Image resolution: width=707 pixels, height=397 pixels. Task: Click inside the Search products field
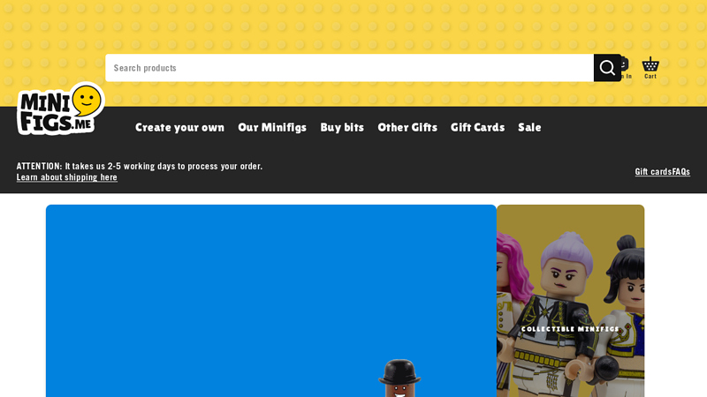(x=349, y=68)
